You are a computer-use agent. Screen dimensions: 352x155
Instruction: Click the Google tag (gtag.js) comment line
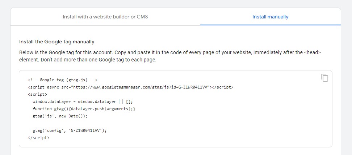(63, 80)
